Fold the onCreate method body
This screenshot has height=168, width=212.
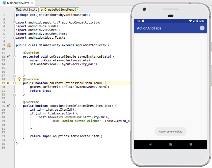(x=14, y=57)
